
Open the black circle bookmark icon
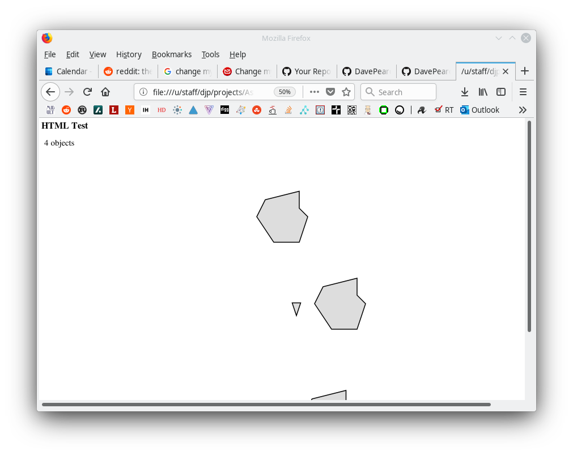click(x=400, y=110)
